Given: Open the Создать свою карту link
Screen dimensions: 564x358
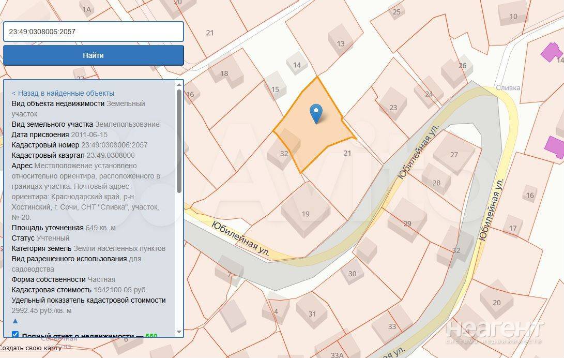Looking at the screenshot, I should (x=31, y=348).
